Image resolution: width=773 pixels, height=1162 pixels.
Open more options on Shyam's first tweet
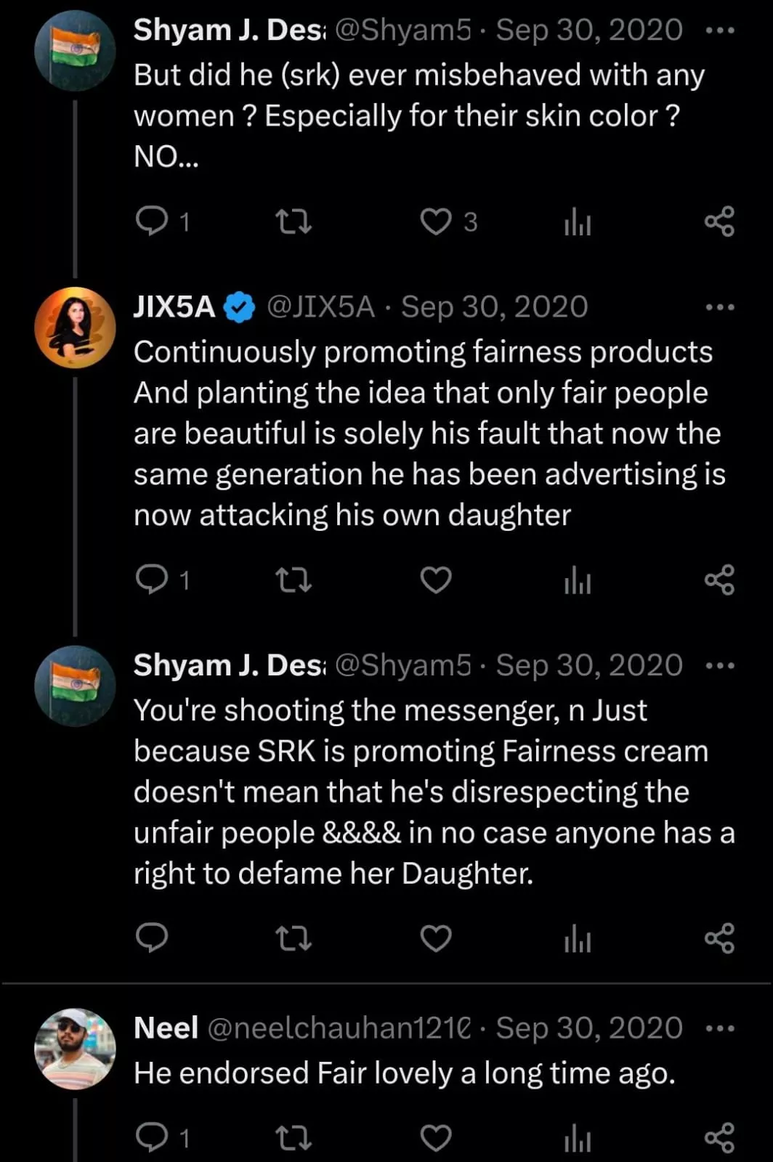point(719,31)
